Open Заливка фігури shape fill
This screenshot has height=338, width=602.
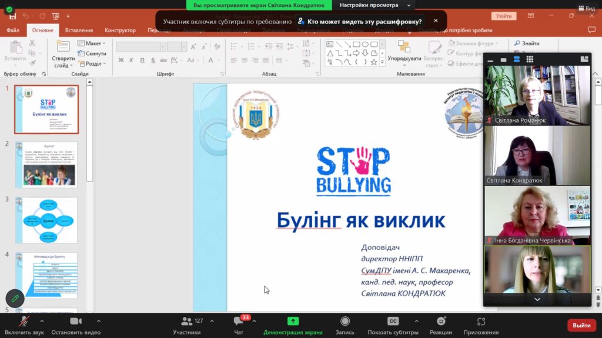coord(473,43)
